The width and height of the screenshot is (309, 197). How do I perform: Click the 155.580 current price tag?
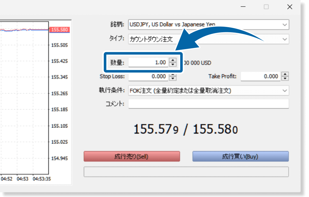pyautogui.click(x=60, y=30)
